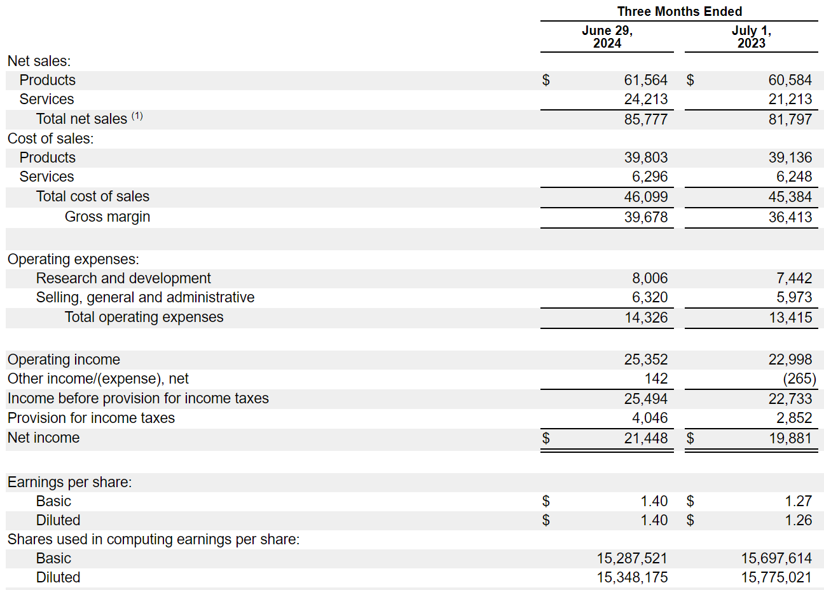The height and width of the screenshot is (590, 824).
Task: Select Products cost of sales value 39,136
Action: pyautogui.click(x=790, y=158)
